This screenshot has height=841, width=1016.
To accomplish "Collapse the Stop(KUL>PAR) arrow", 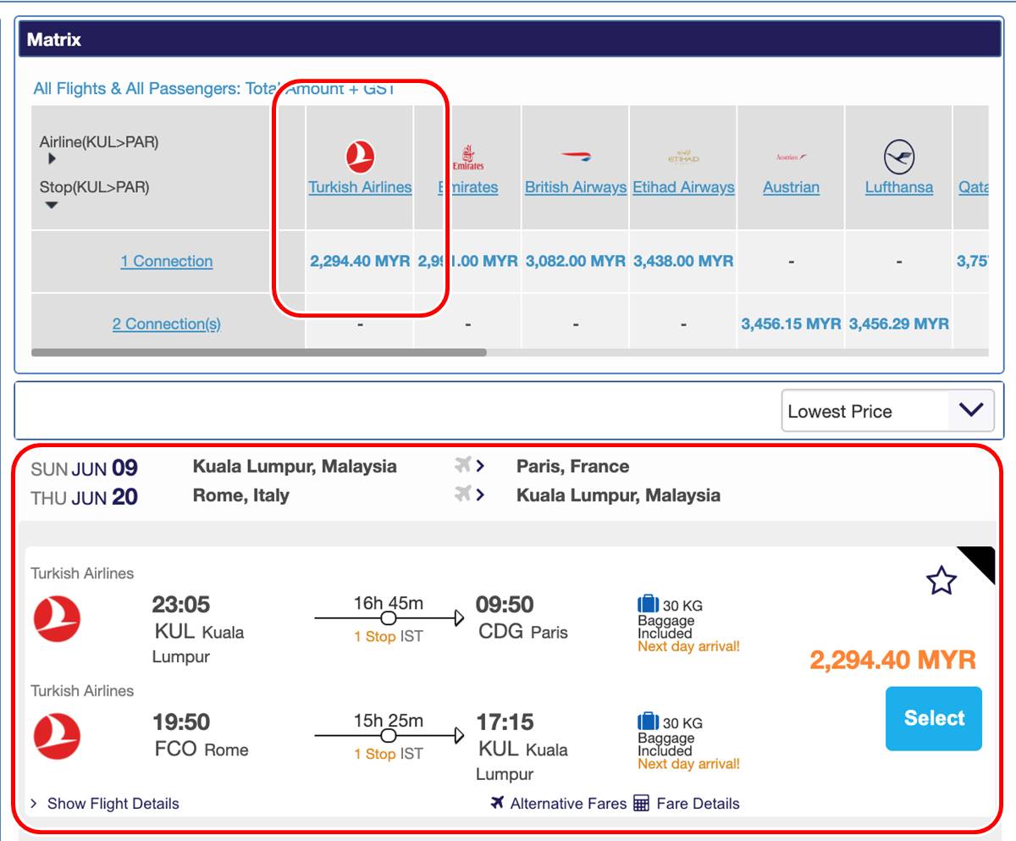I will pos(51,205).
